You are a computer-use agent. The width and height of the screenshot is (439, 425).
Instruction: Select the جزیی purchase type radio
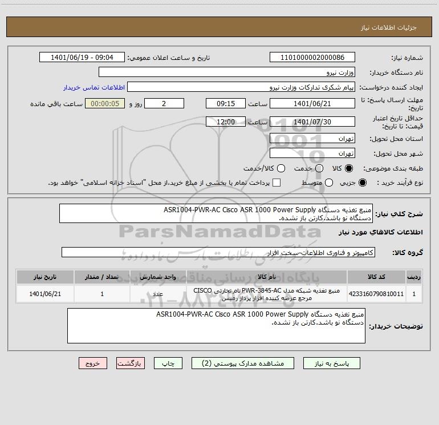point(363,183)
